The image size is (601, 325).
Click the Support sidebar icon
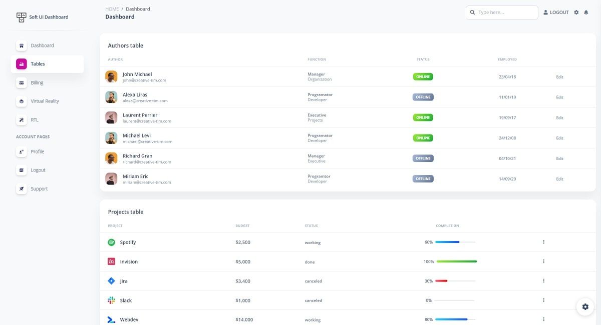pos(21,188)
